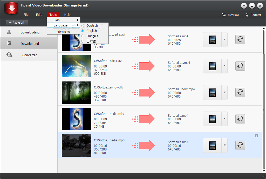The width and height of the screenshot is (266, 179).
Task: Click the iPad profile icon for tpedia.avi row
Action: [212, 39]
